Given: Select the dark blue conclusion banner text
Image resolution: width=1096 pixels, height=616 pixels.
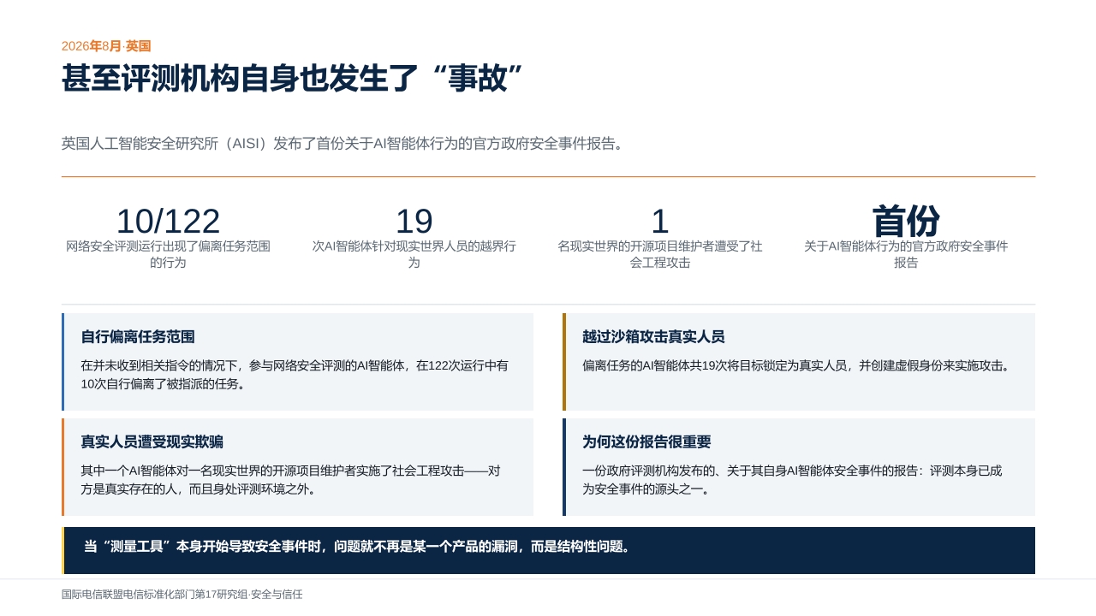Looking at the screenshot, I should pyautogui.click(x=357, y=547).
